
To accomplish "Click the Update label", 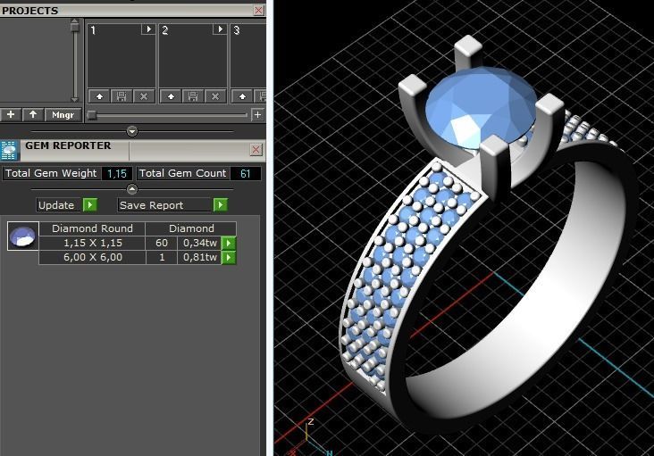I will (x=56, y=205).
